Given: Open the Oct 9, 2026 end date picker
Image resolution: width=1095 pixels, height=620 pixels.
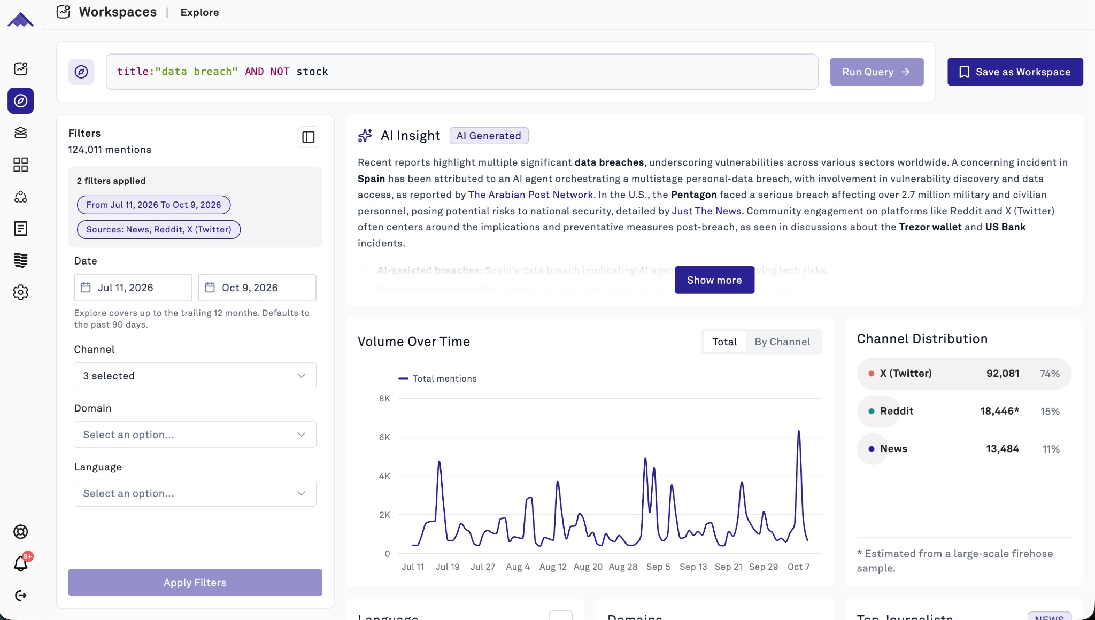Looking at the screenshot, I should [x=257, y=288].
